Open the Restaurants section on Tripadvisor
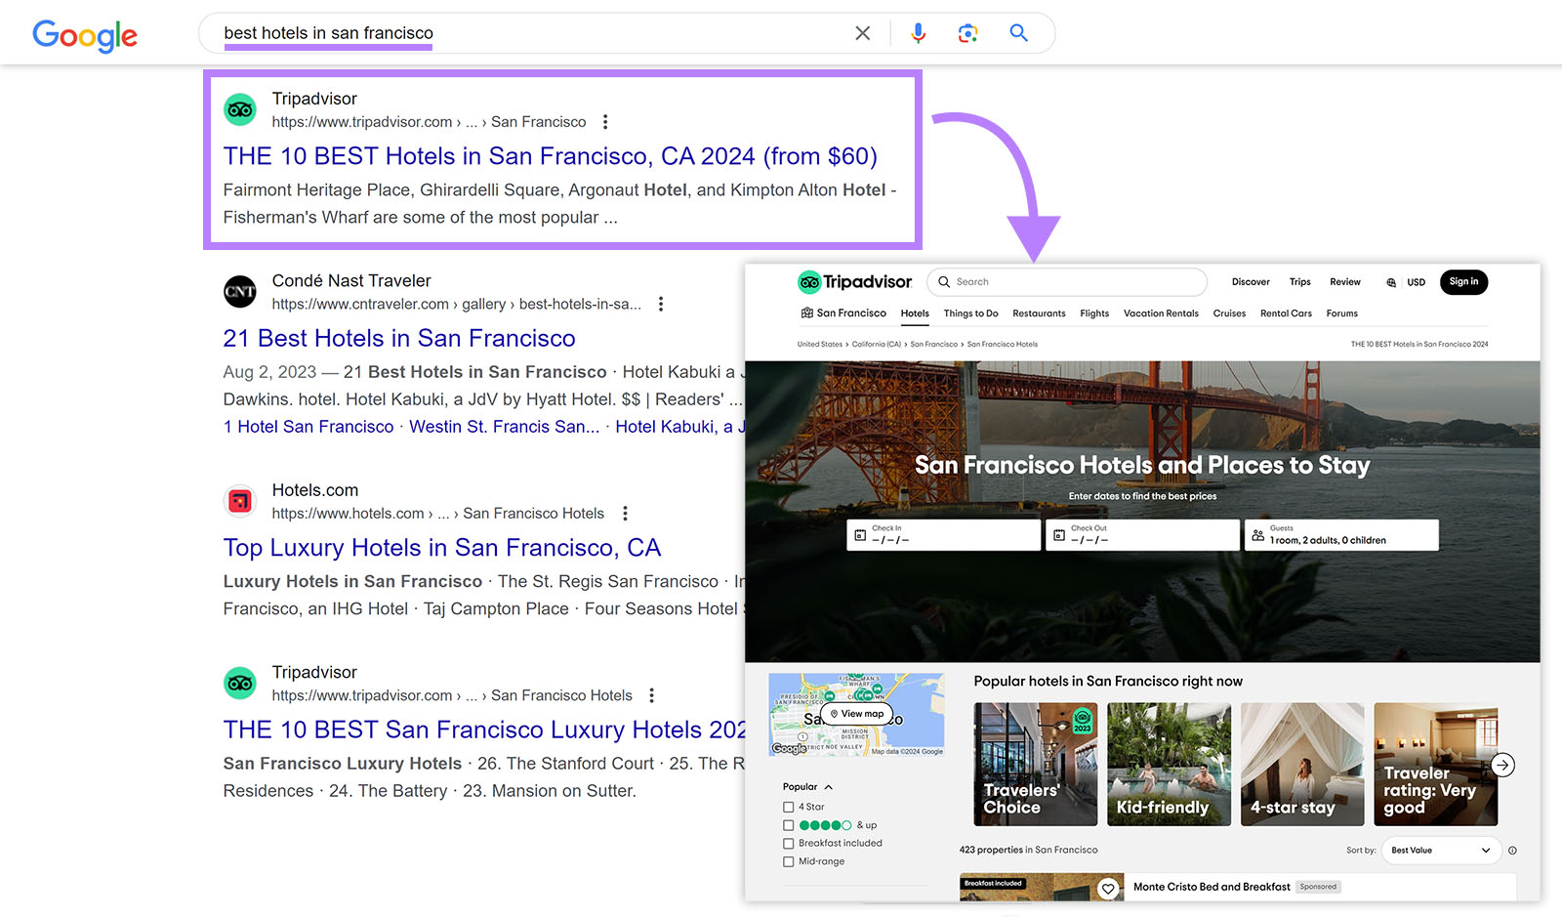This screenshot has width=1562, height=917. click(1039, 313)
